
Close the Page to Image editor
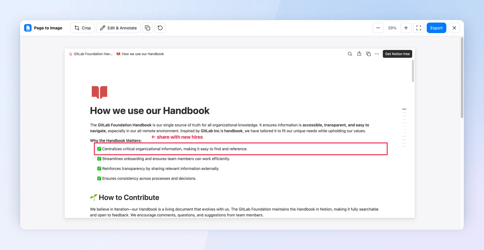coord(454,28)
